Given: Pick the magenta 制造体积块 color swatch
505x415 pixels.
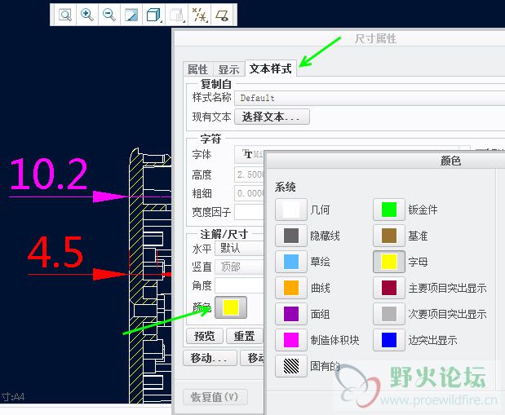Looking at the screenshot, I should tap(291, 340).
